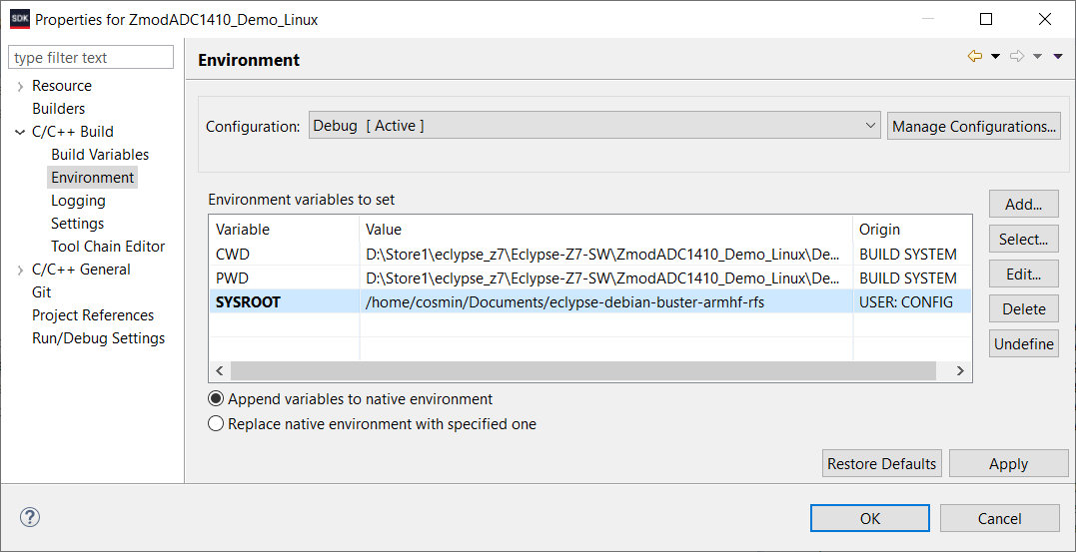Click the SDK icon in the title bar
Screen dimensions: 1076x552
tap(19, 19)
